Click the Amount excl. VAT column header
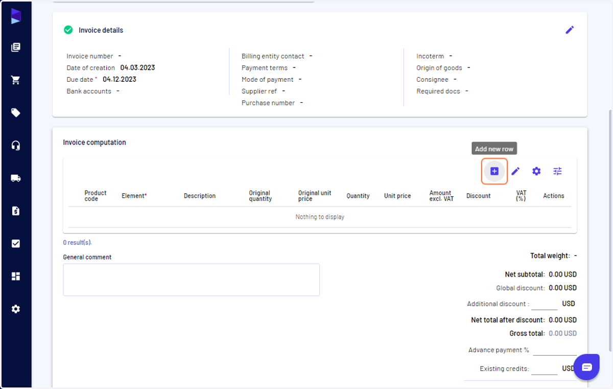 coord(441,196)
